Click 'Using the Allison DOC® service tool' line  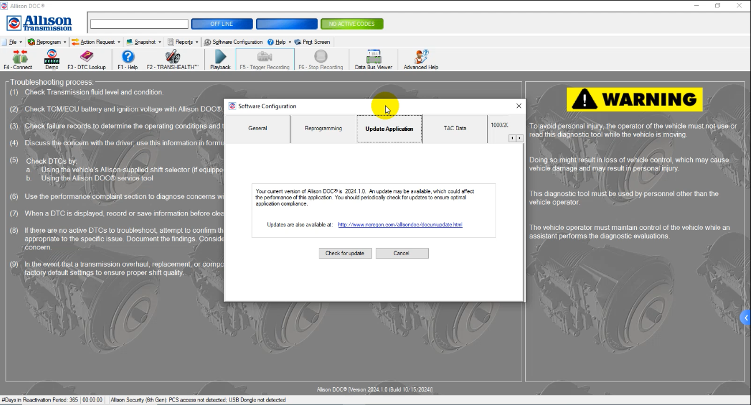click(97, 179)
